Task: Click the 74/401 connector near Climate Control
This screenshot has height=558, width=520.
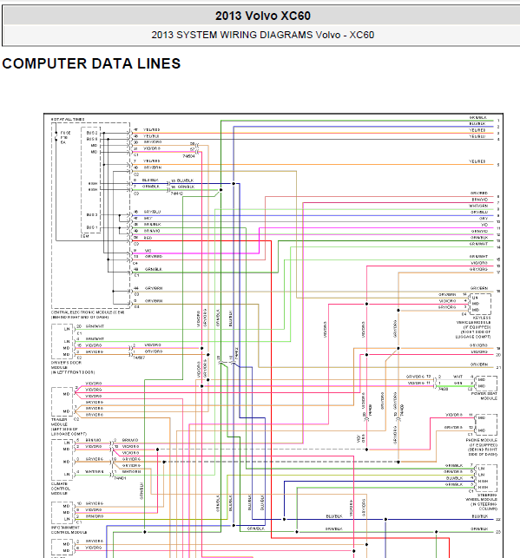Action: pyautogui.click(x=120, y=478)
